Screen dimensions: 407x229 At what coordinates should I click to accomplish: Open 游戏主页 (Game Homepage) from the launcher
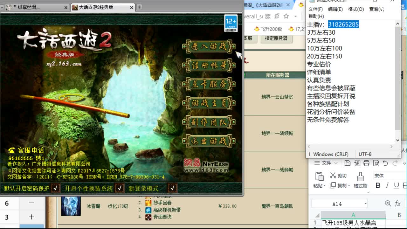209,103
